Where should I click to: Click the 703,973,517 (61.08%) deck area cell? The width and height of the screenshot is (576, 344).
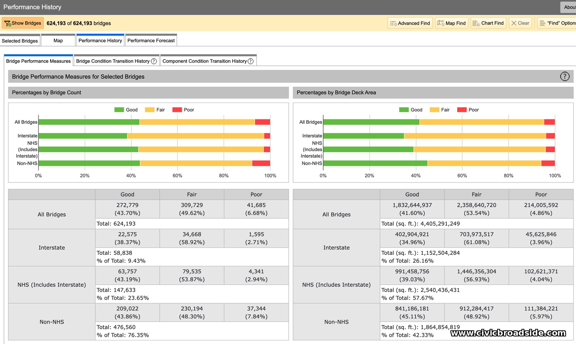coord(477,238)
